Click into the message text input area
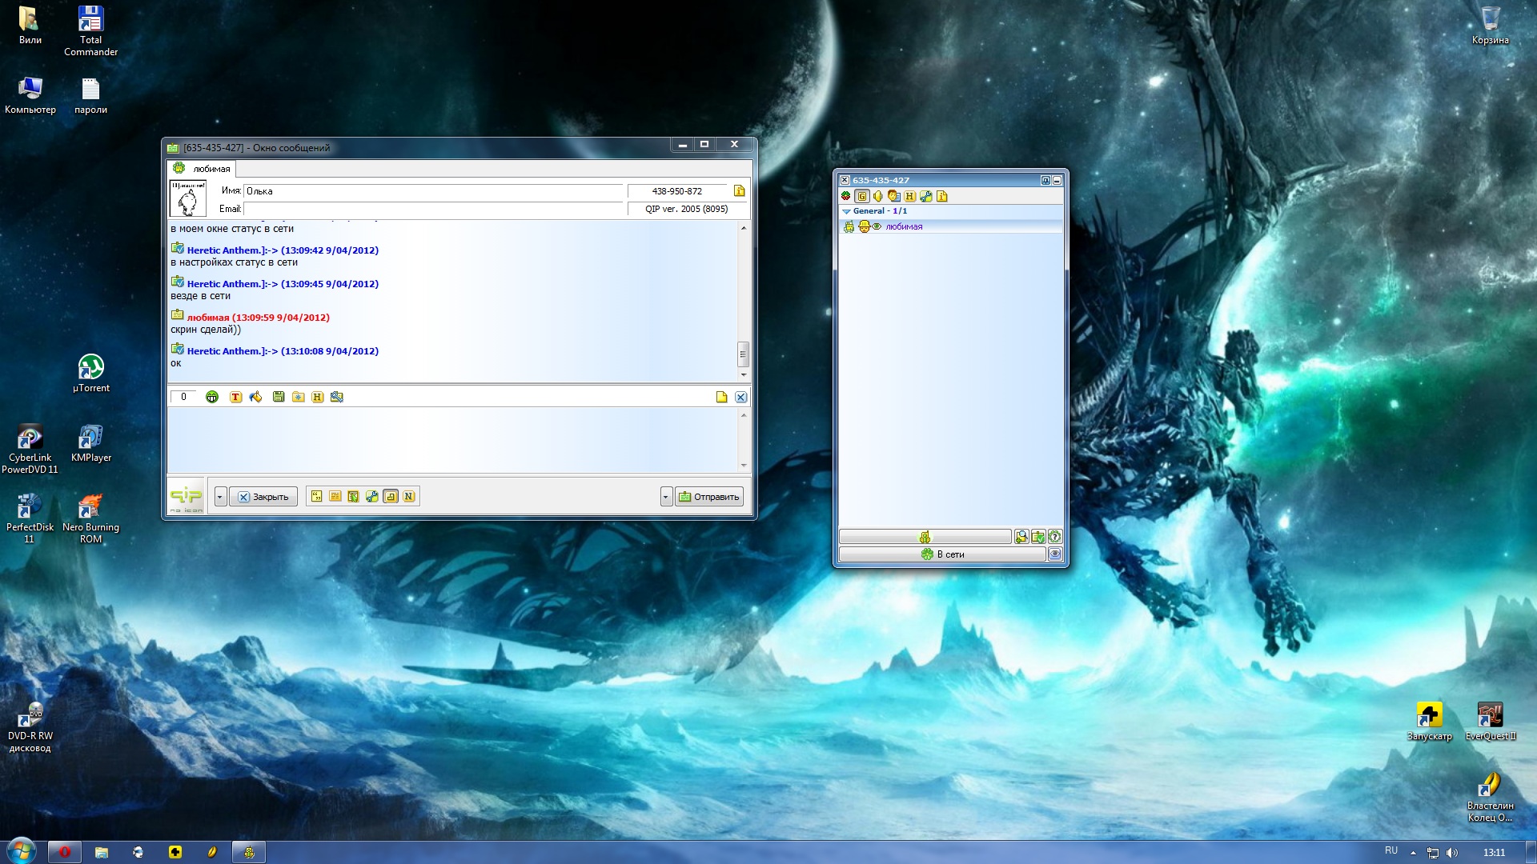 tap(453, 440)
